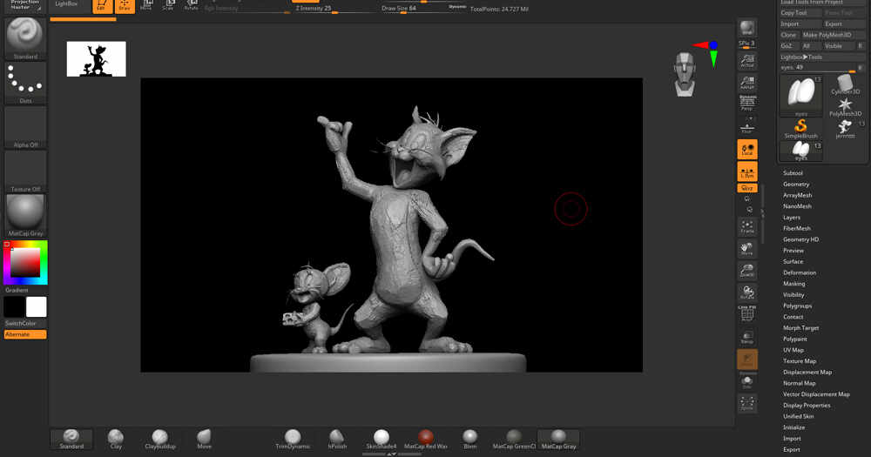Viewport: 871px width, 457px height.
Task: Toggle the Alternate button
Action: 25,334
